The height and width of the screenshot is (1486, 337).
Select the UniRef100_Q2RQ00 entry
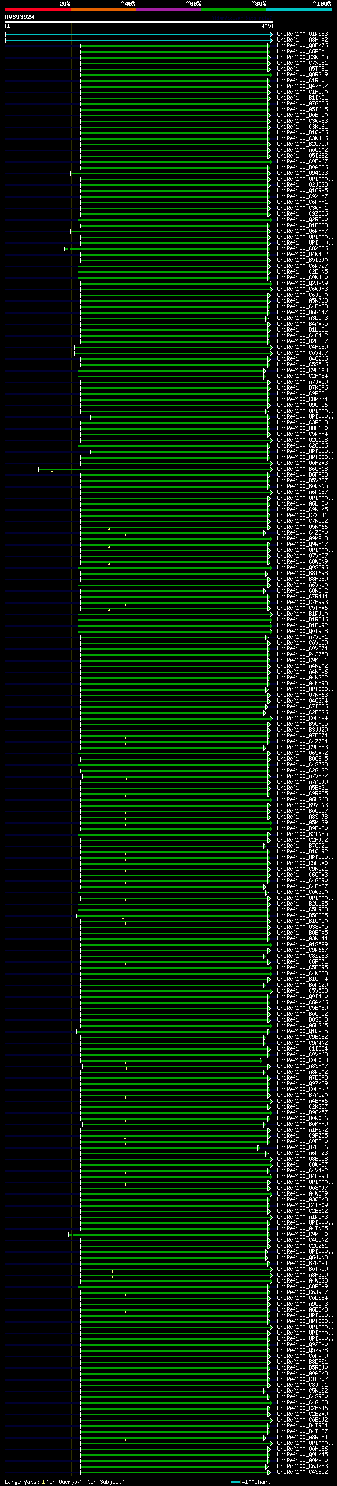(x=302, y=219)
